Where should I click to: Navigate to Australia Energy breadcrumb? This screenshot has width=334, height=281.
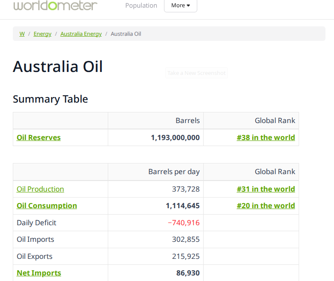click(x=81, y=34)
